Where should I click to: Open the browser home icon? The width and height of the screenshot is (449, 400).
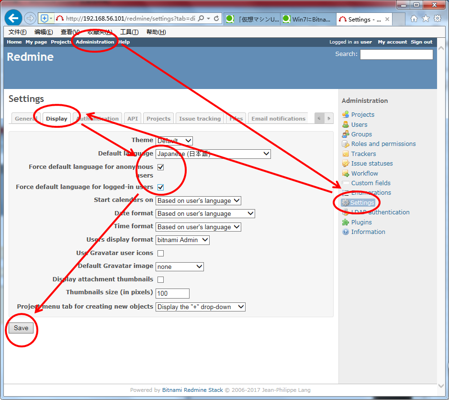(x=414, y=19)
